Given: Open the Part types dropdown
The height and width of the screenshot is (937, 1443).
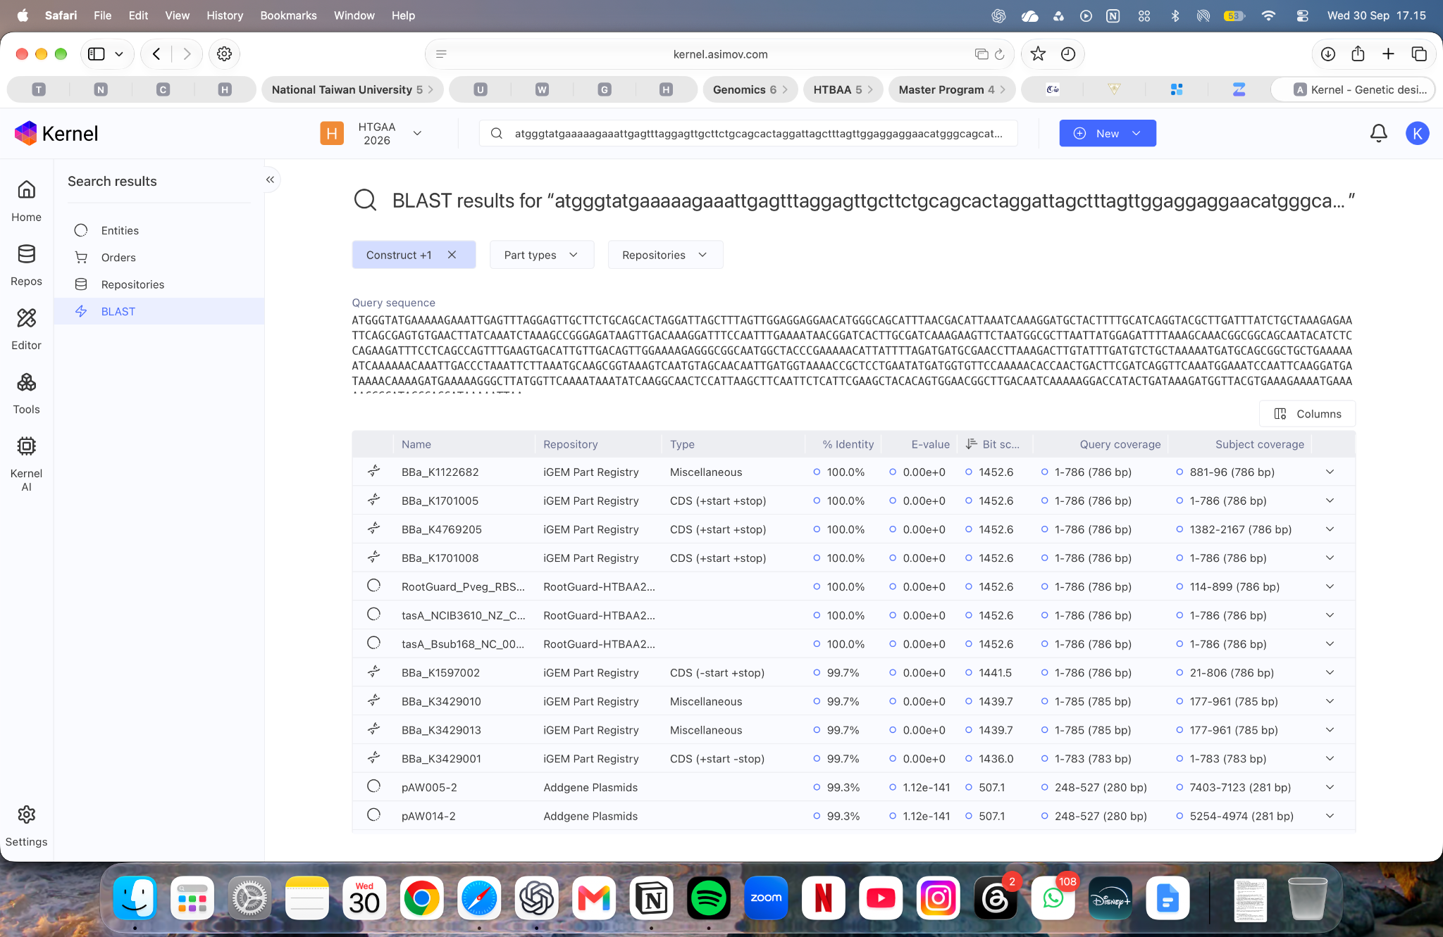Looking at the screenshot, I should click(541, 255).
